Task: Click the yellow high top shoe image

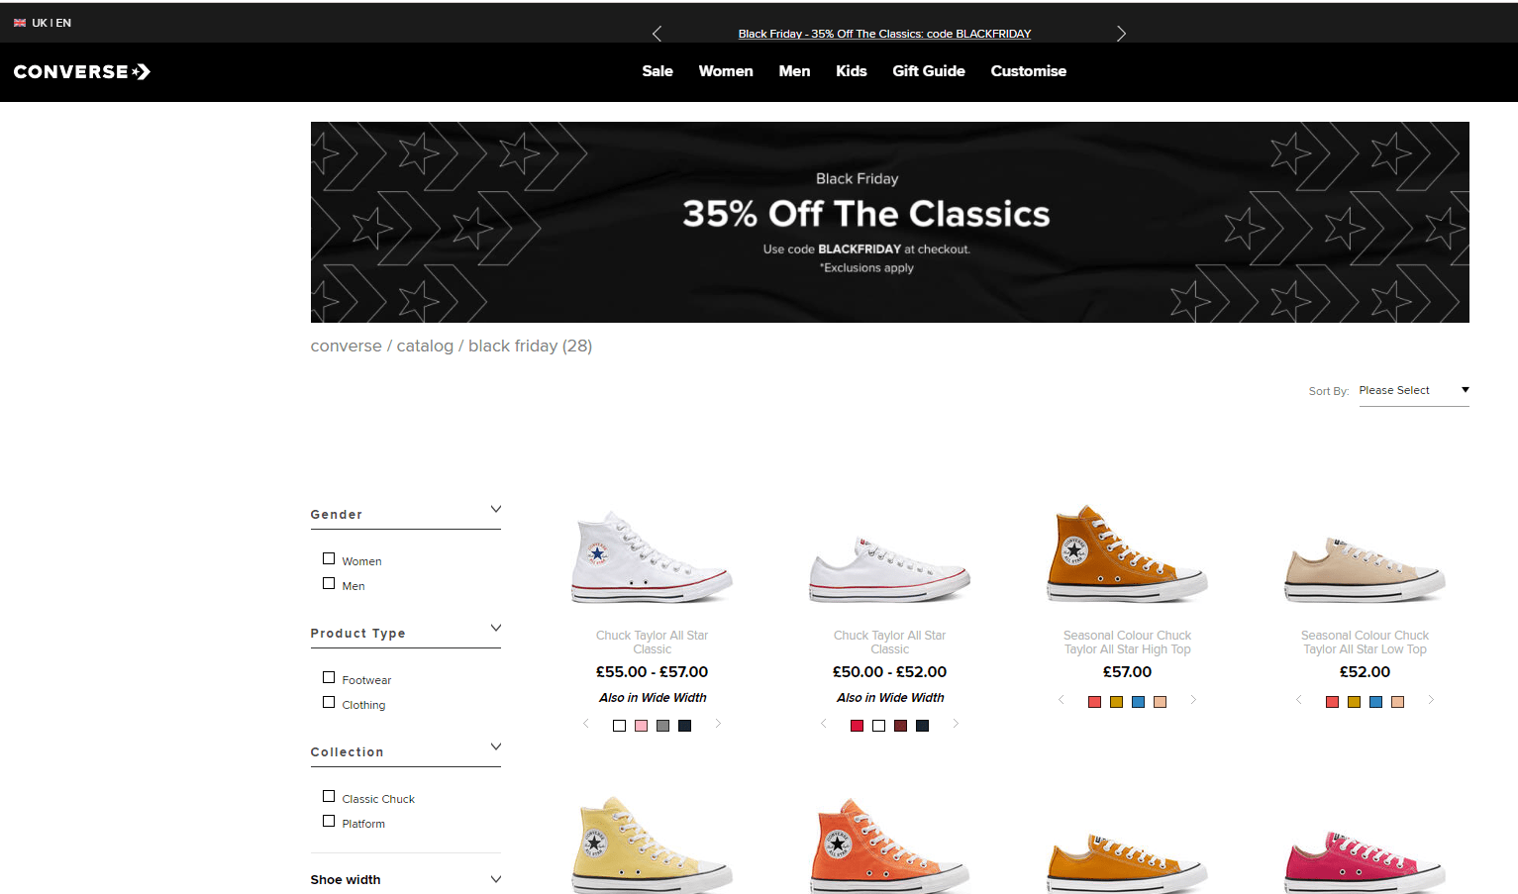Action: coord(652,844)
